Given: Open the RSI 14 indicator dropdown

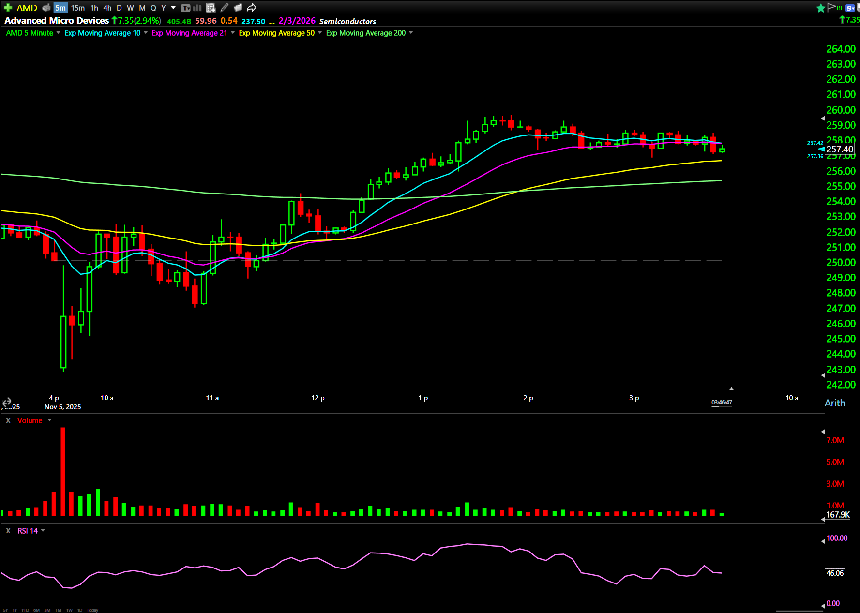Looking at the screenshot, I should [43, 531].
